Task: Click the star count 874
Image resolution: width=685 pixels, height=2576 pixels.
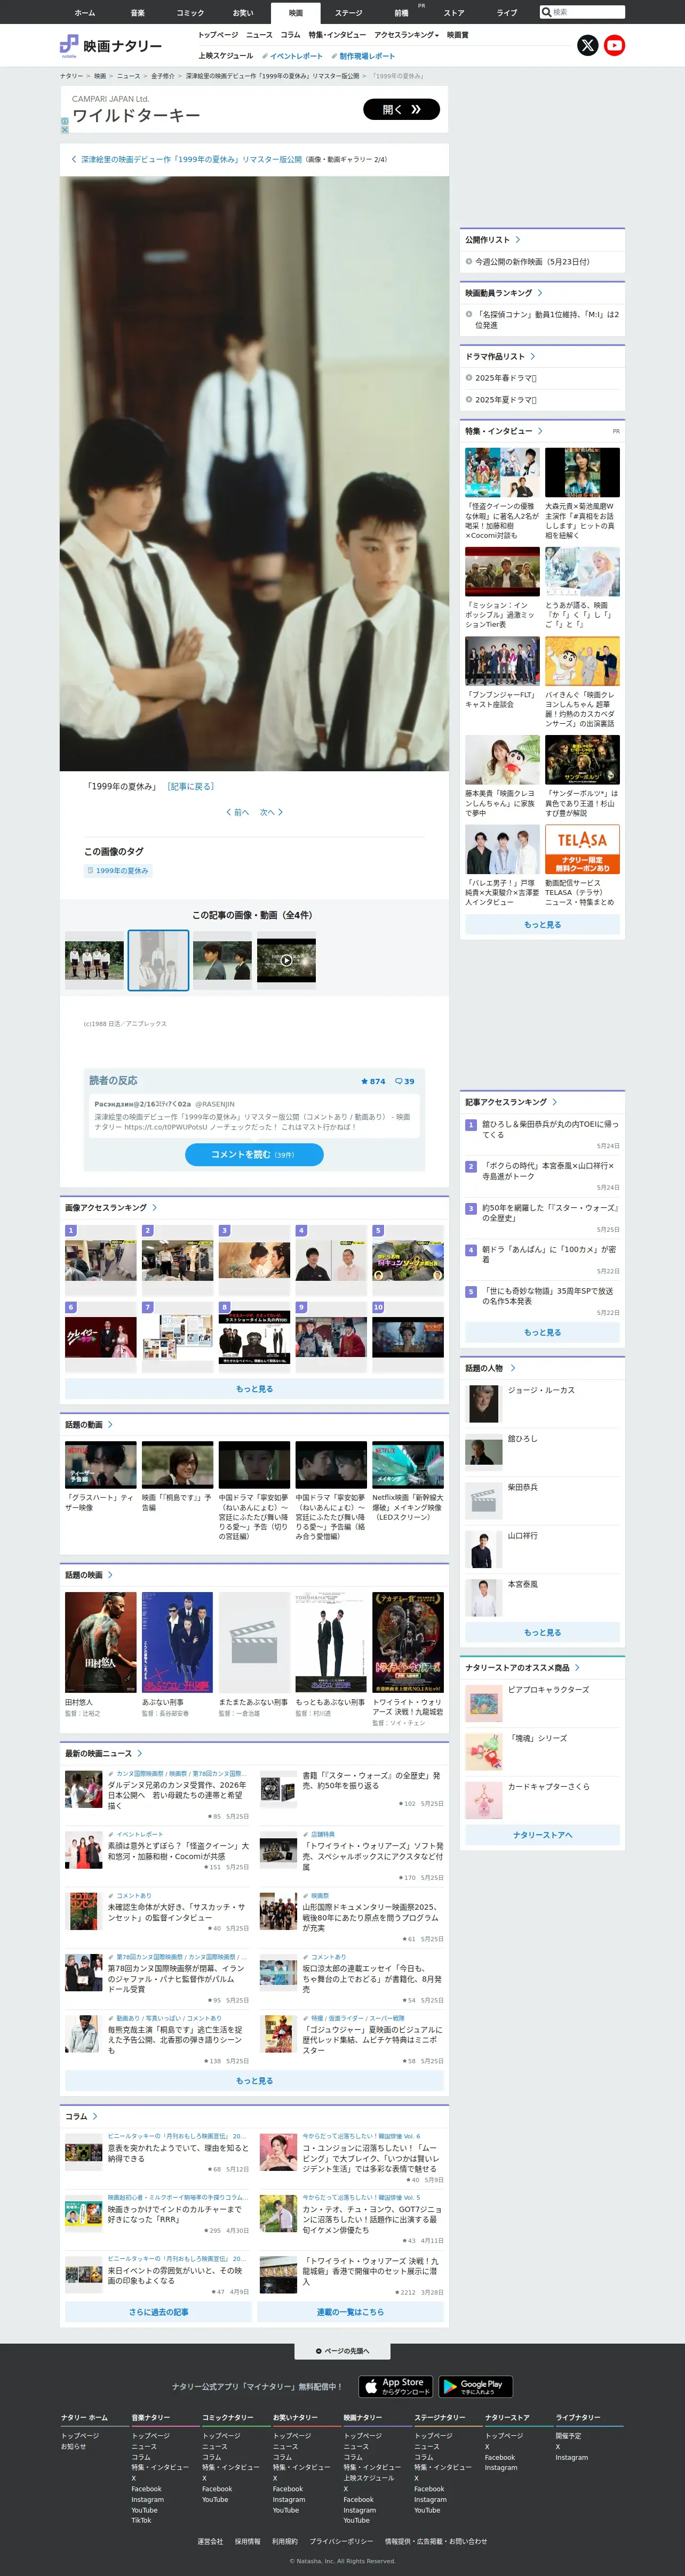Action: coord(372,1081)
